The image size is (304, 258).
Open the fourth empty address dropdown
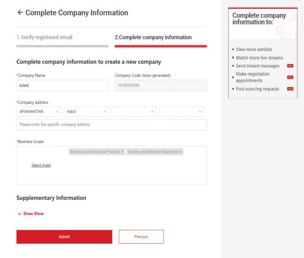181,112
